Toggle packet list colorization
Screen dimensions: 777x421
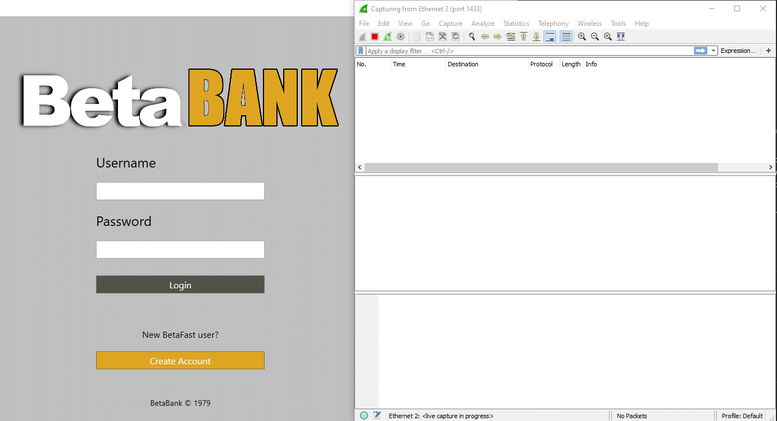point(566,36)
